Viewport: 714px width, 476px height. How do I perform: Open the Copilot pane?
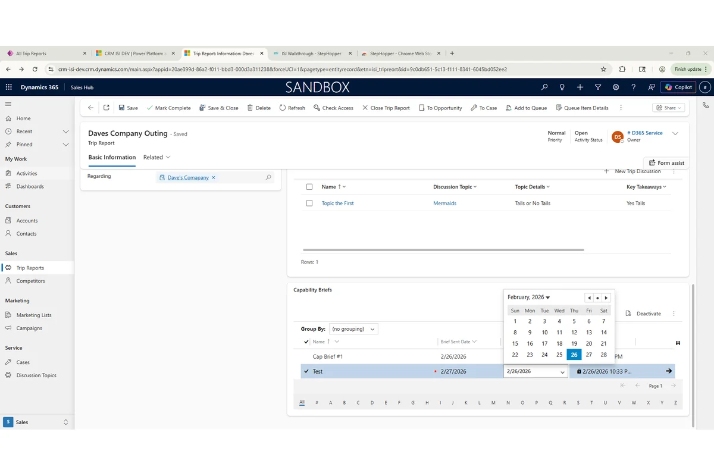pos(678,87)
